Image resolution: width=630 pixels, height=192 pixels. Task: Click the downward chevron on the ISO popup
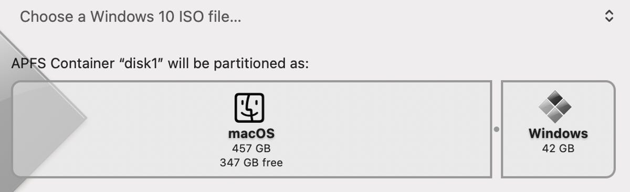pyautogui.click(x=609, y=20)
